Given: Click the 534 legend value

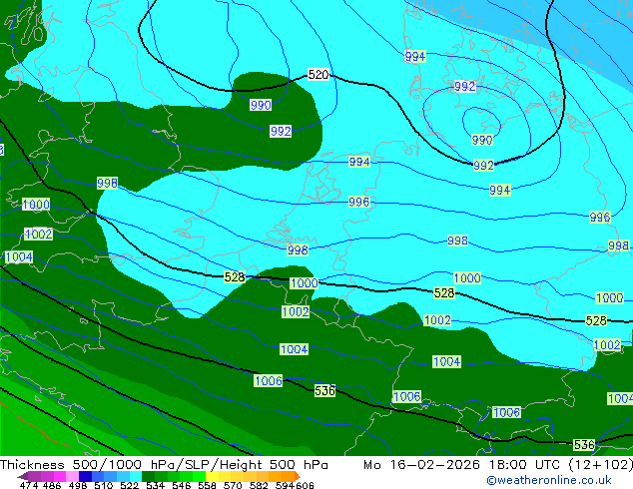Looking at the screenshot, I should [156, 485].
